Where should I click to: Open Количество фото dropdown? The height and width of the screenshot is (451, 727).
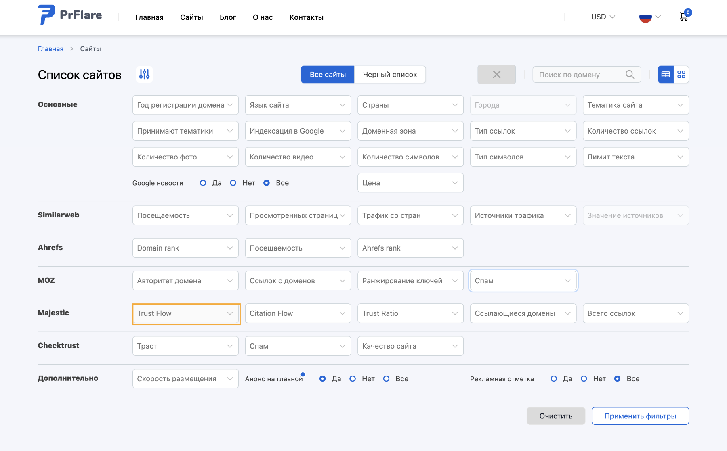tap(185, 157)
